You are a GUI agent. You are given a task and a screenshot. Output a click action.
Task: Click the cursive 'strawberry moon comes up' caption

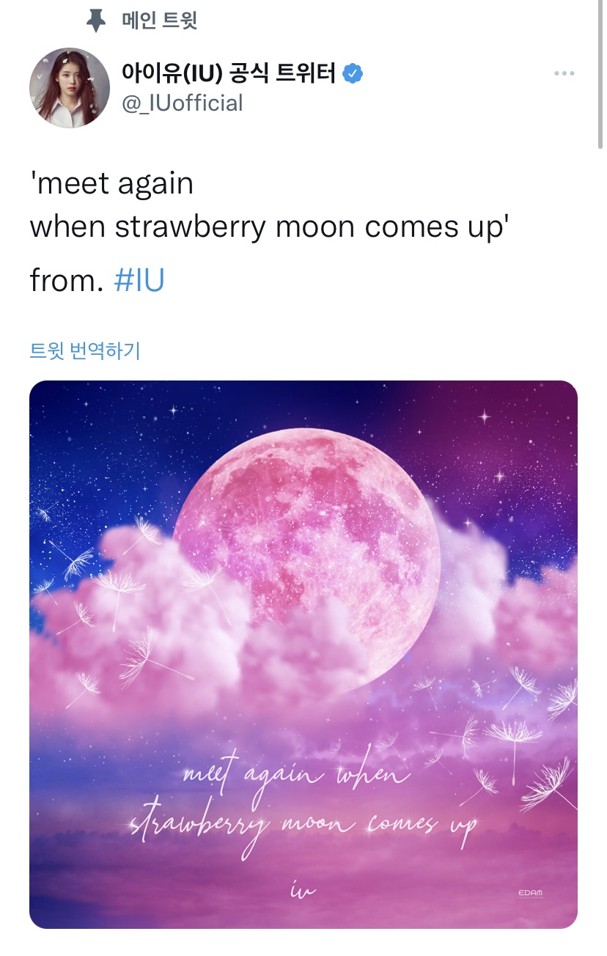click(x=303, y=824)
